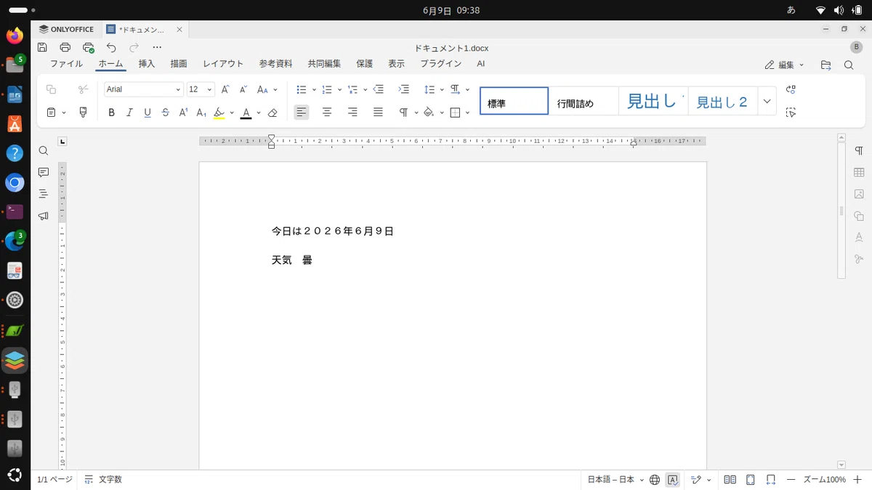872x490 pixels.
Task: Toggle strikethrough formatting
Action: pos(166,113)
